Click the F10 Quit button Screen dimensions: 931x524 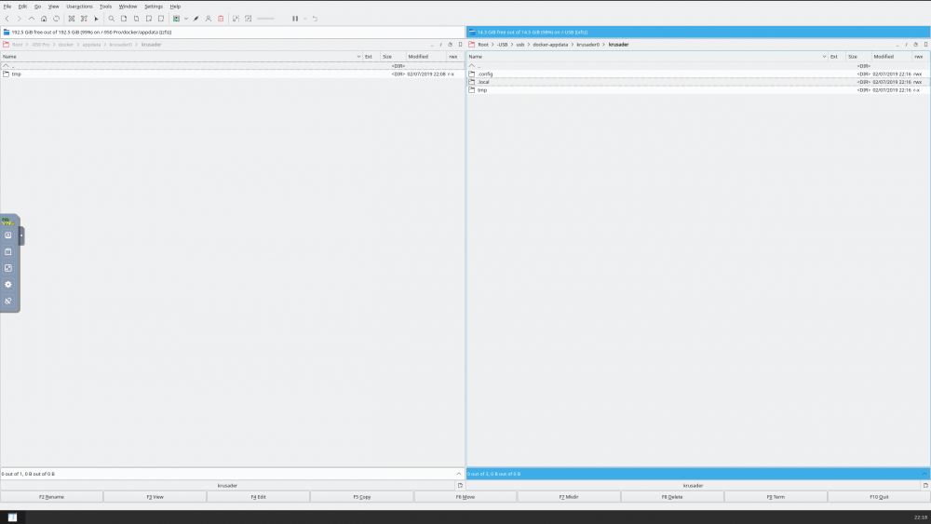879,497
